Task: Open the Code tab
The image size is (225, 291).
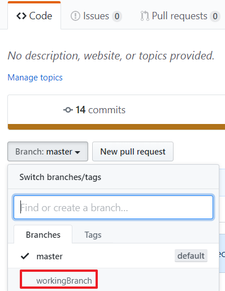Action: click(34, 16)
